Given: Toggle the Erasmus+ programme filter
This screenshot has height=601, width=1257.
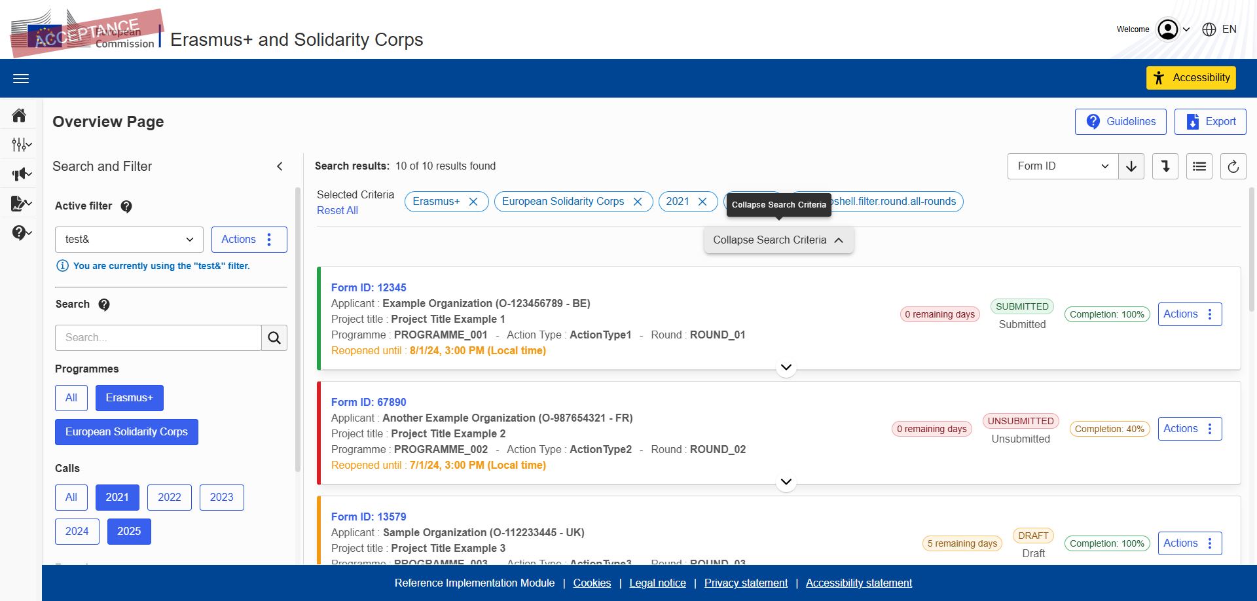Looking at the screenshot, I should pyautogui.click(x=130, y=398).
